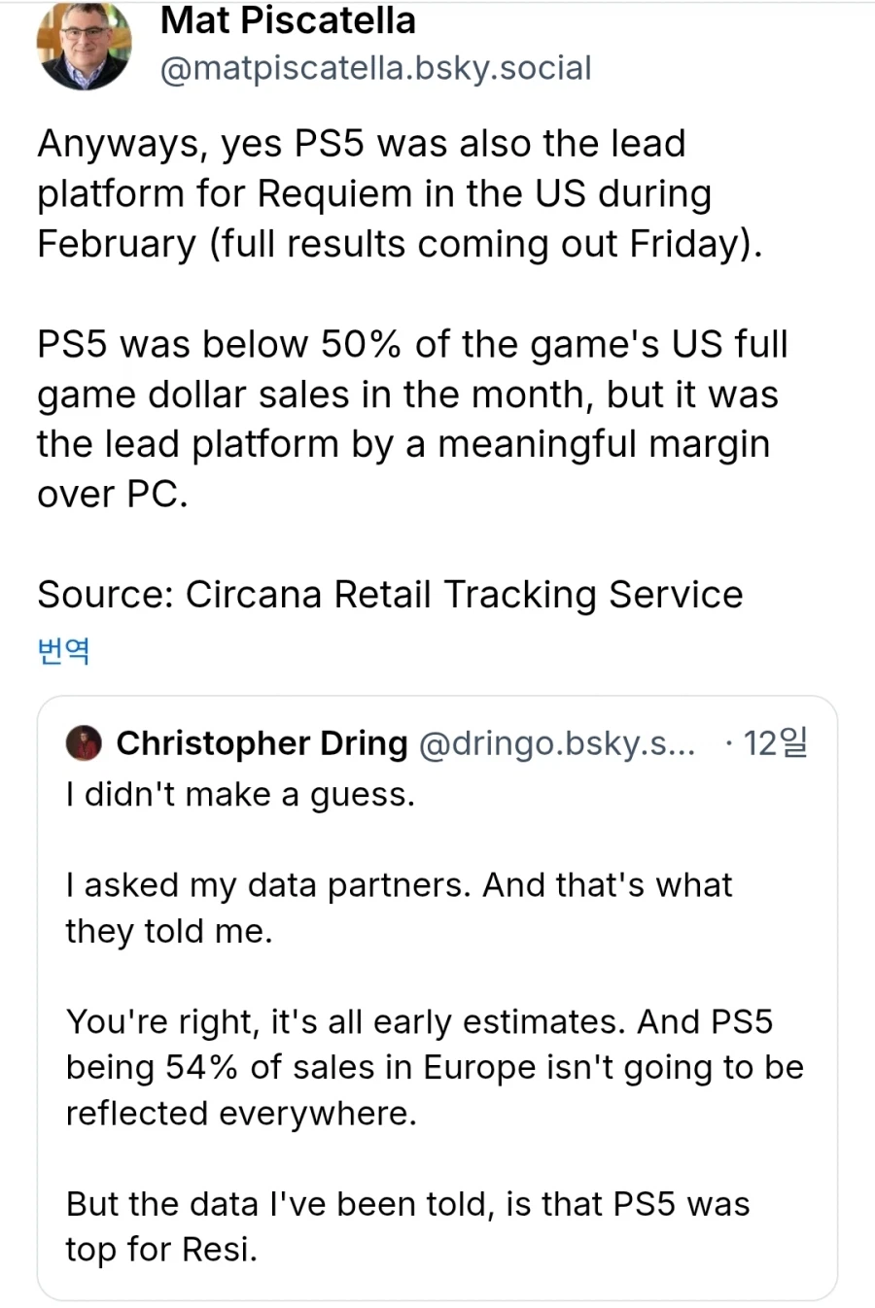Click the paragraph starting with "Anyways, yes PS5"
The height and width of the screenshot is (1308, 875).
coord(399,193)
